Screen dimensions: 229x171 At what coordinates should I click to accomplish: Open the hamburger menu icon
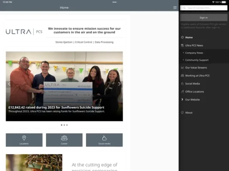click(x=175, y=8)
